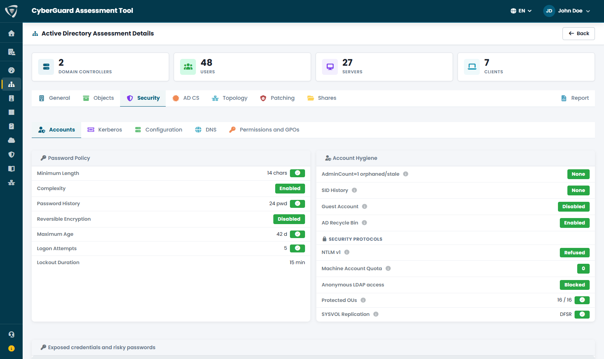Click Guest Account info icon
The image size is (604, 359).
coord(364,206)
